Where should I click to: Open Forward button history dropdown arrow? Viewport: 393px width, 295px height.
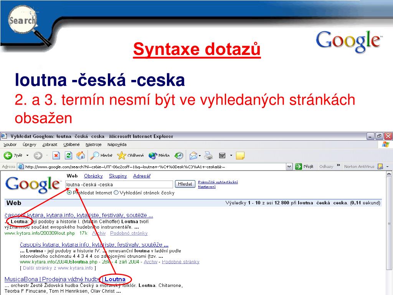point(47,156)
